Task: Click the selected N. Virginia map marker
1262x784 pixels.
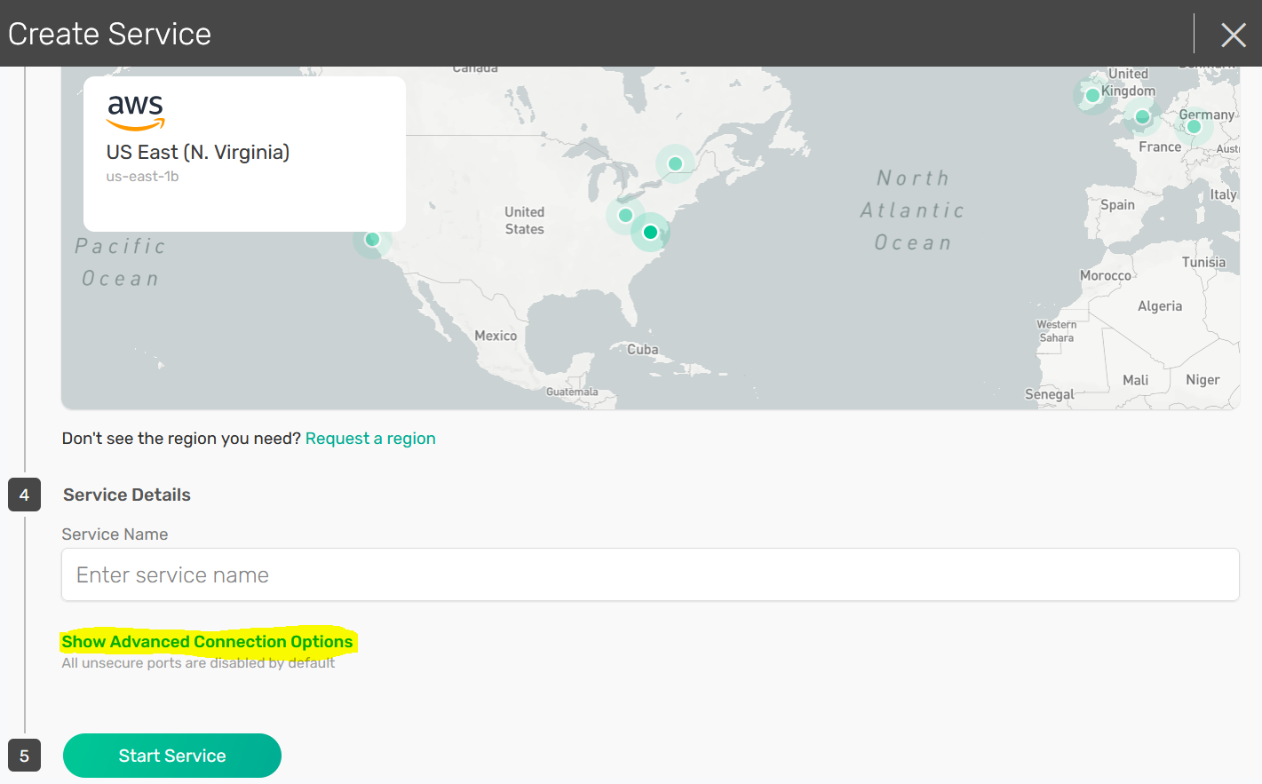Action: point(650,233)
